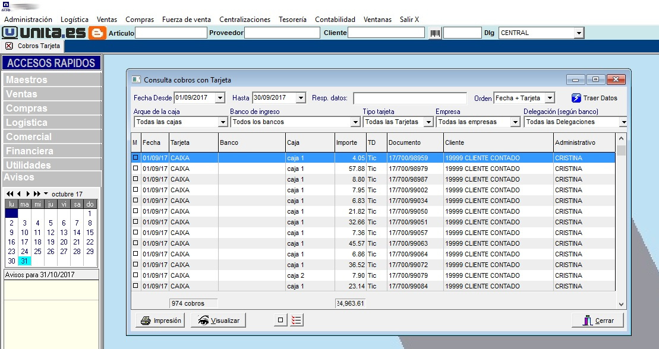
Task: Click the Administrativo column header
Action: 584,142
